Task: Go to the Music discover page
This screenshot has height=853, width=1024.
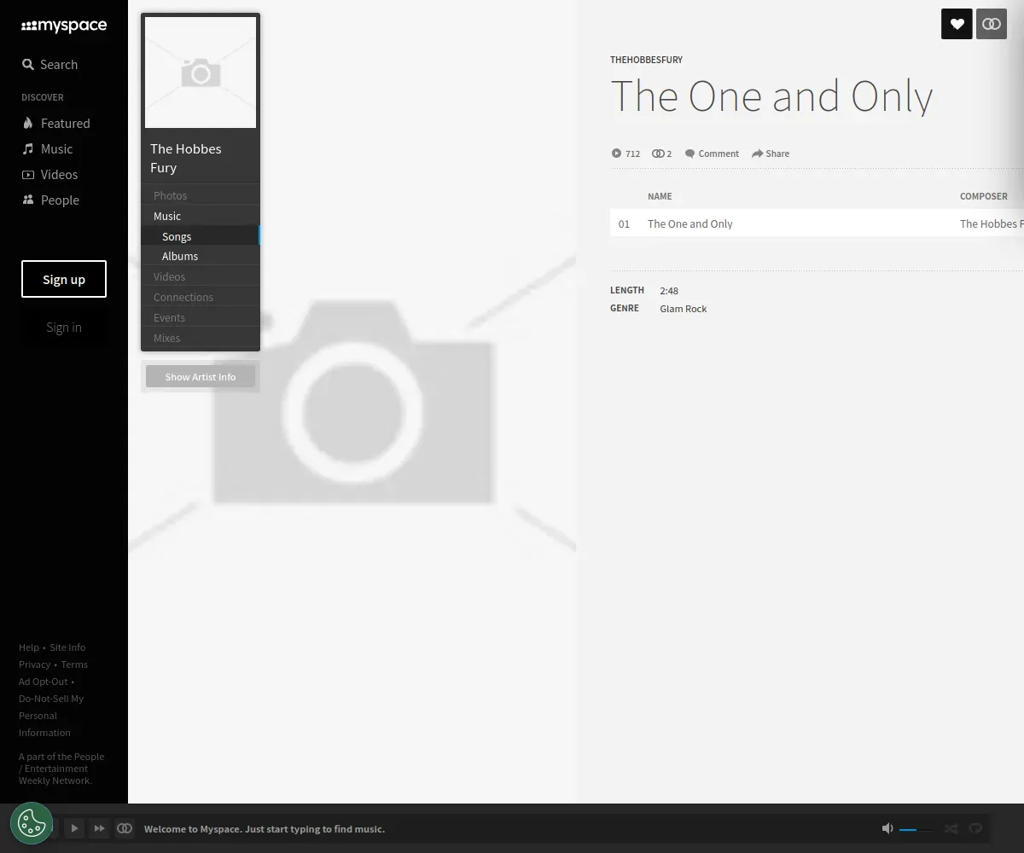Action: (x=47, y=149)
